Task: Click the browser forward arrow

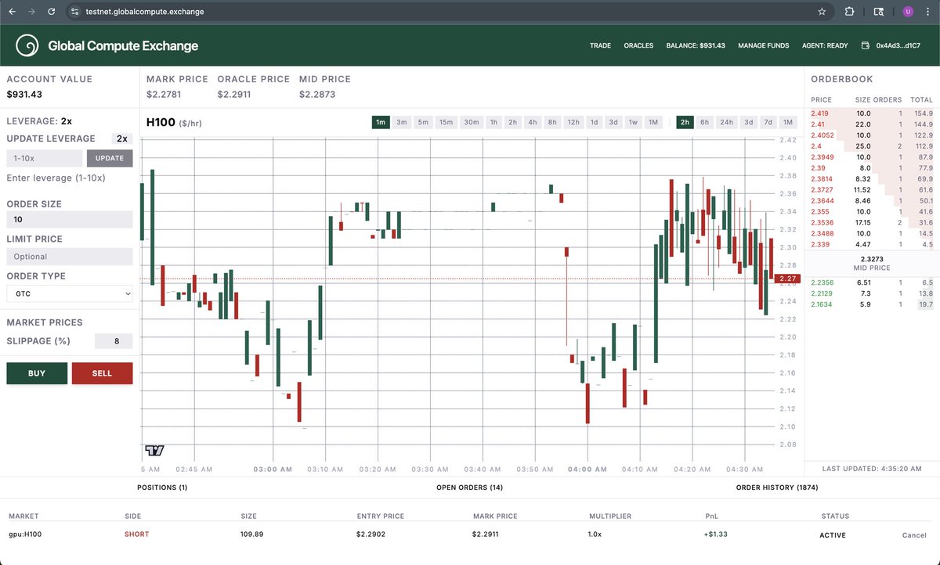Action: [31, 12]
